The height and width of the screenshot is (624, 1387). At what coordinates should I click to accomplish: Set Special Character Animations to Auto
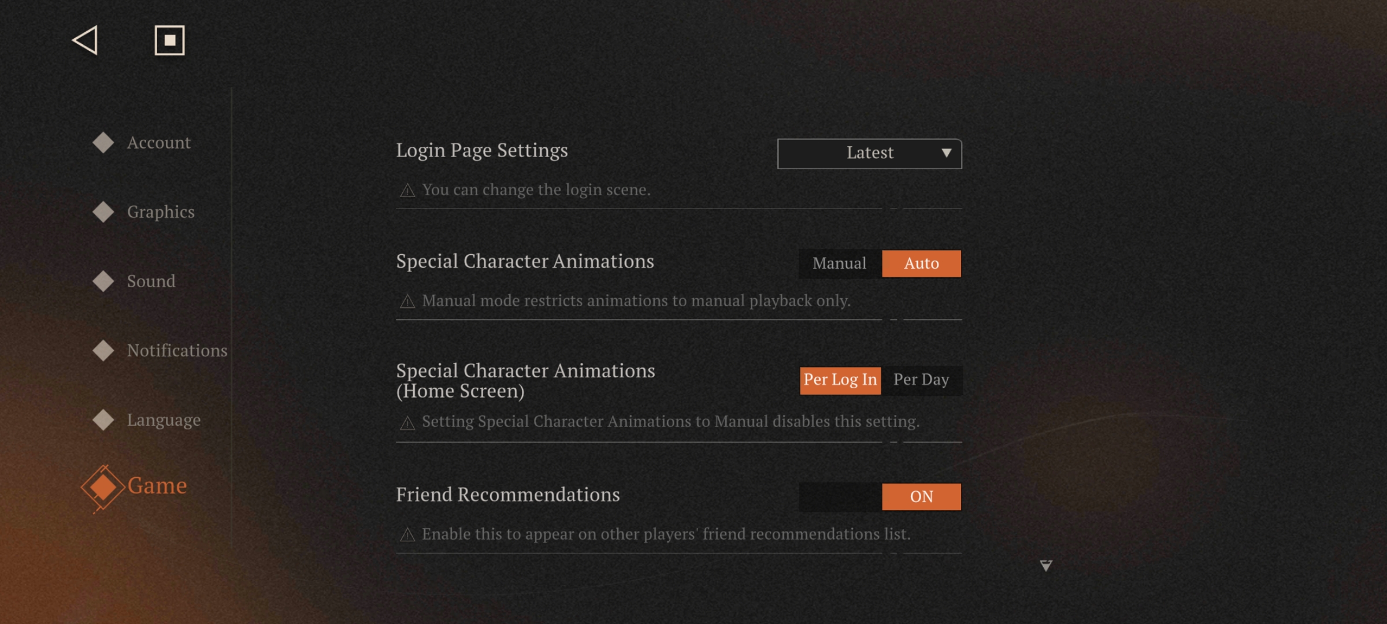pos(922,263)
